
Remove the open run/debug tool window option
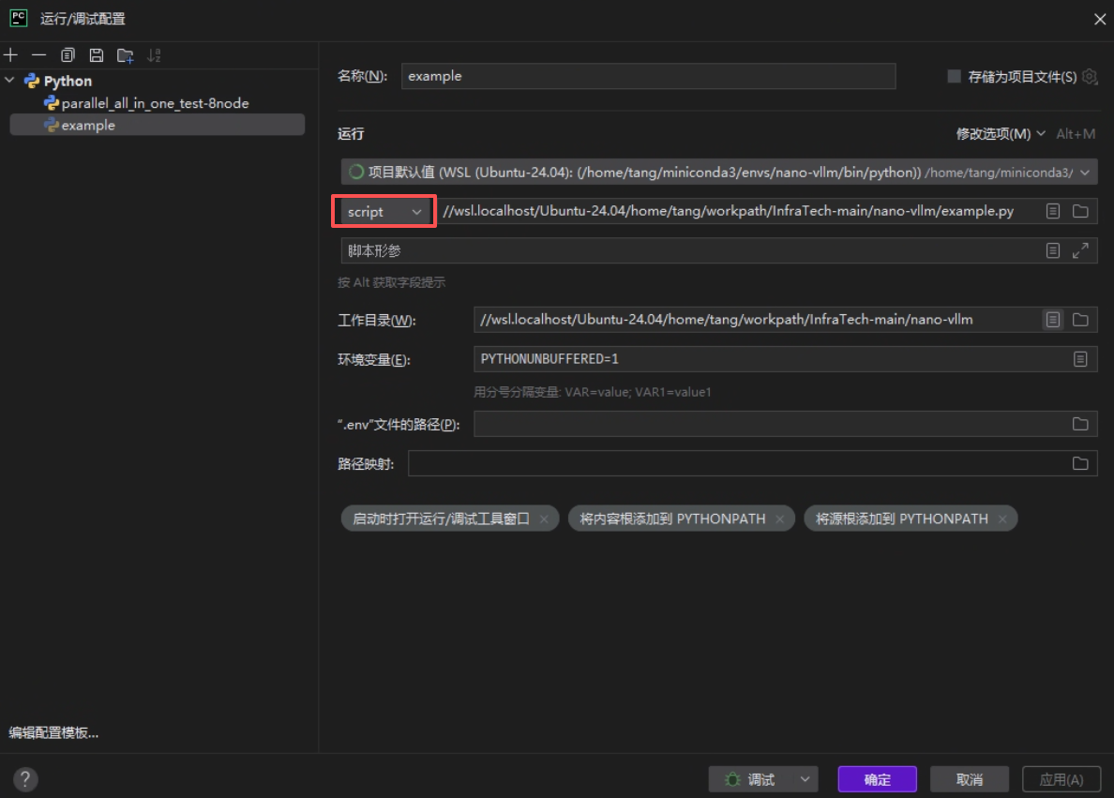point(544,519)
